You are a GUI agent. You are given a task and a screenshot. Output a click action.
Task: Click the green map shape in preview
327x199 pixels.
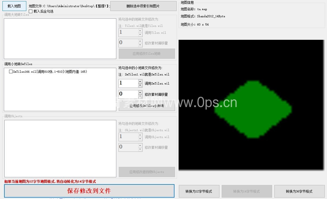[x=252, y=109]
